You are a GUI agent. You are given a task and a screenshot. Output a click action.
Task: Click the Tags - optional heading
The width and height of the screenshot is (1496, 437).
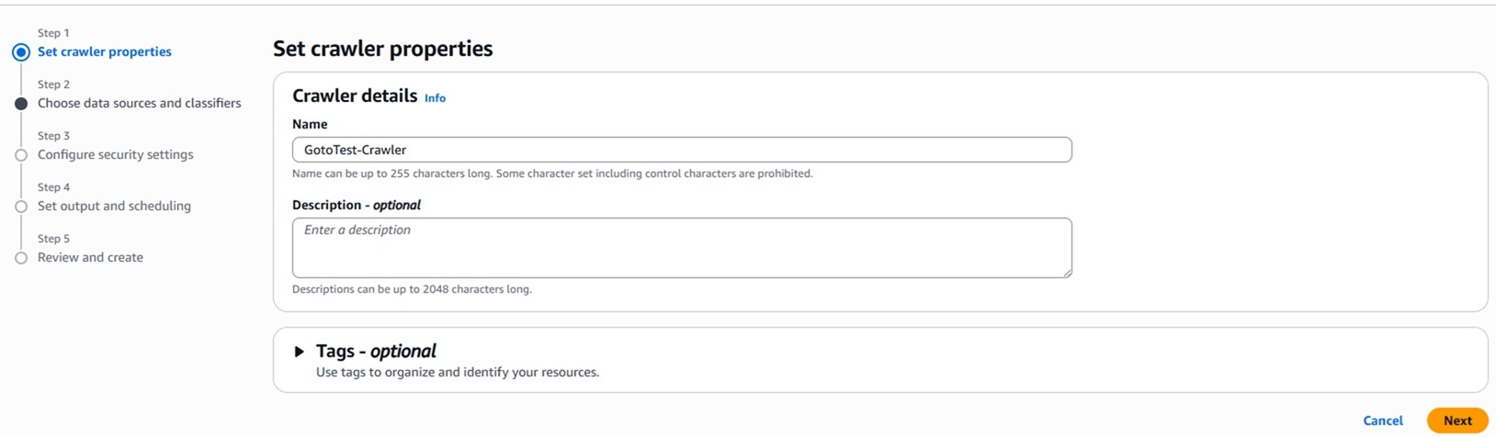point(376,352)
